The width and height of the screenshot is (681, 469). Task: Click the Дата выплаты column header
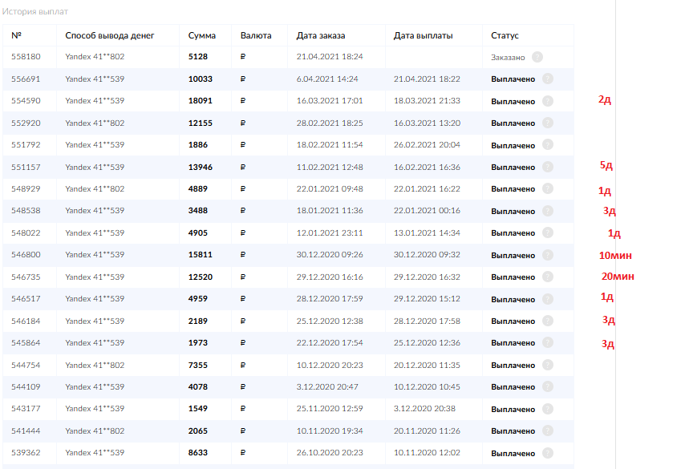point(423,35)
